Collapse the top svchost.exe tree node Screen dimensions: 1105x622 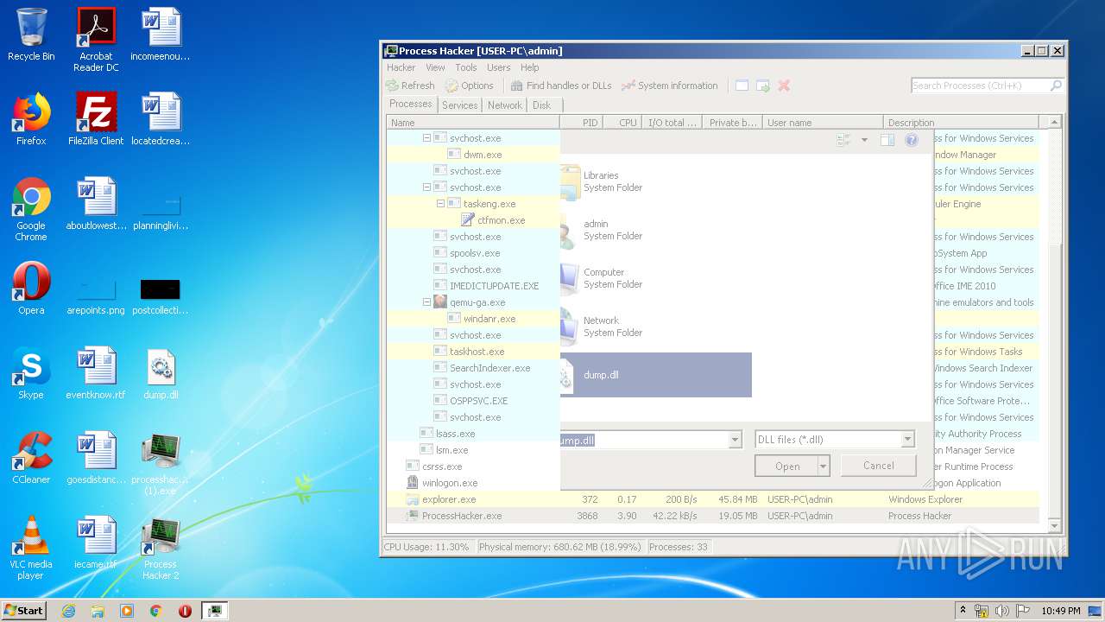(x=426, y=138)
